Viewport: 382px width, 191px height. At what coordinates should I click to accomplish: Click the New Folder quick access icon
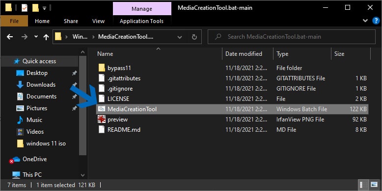click(x=35, y=8)
